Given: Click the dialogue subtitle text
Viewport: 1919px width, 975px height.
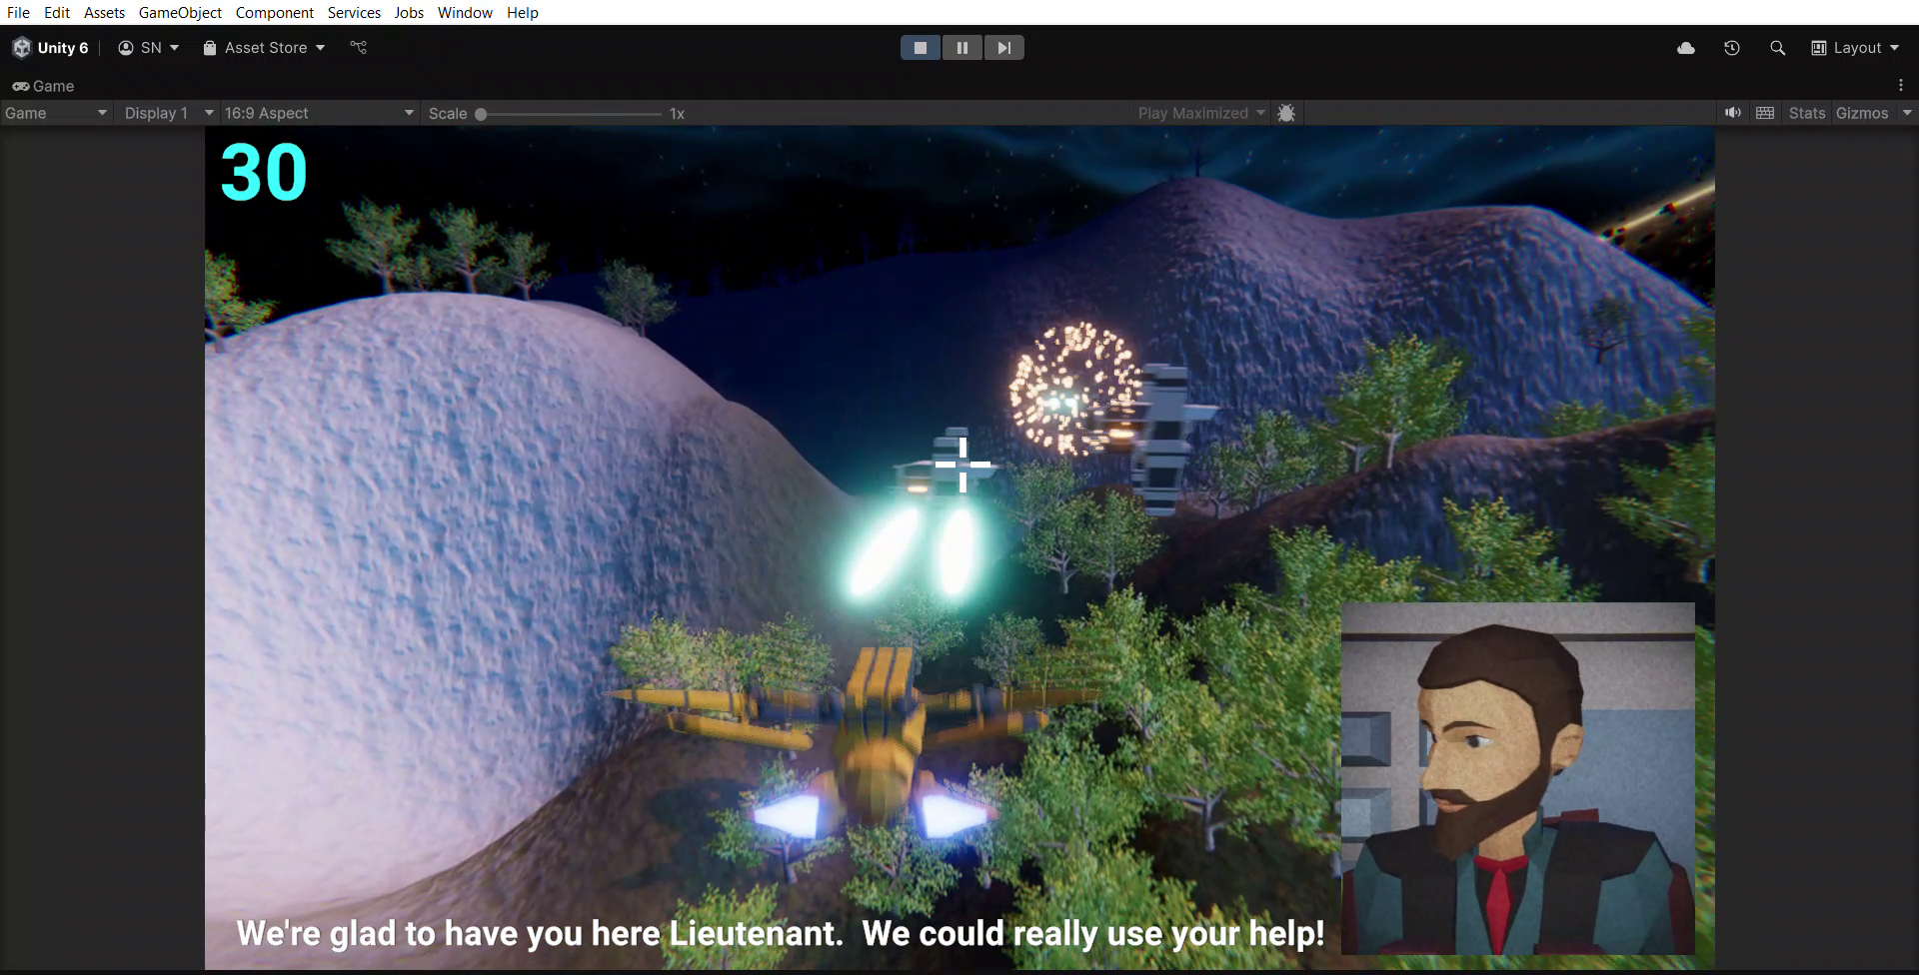Looking at the screenshot, I should 781,933.
